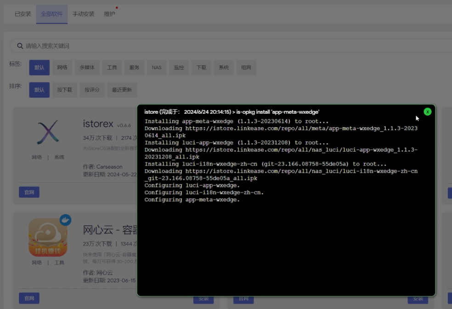
Task: Click 更新日期: 2023-06-15 text
Action: point(109,280)
